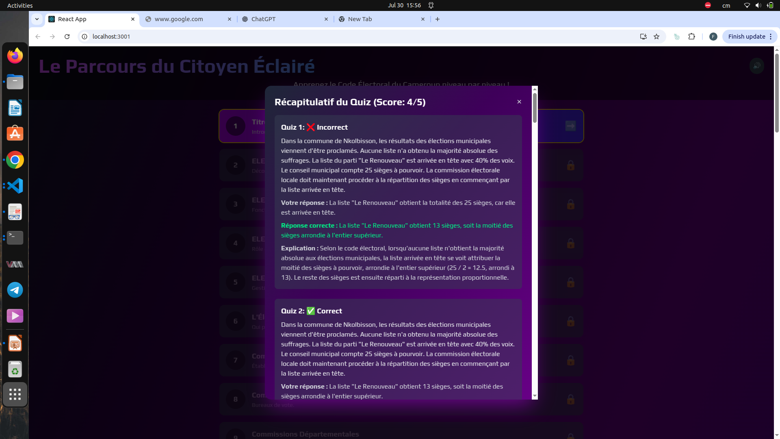Bookmark this page with the star icon
Image resolution: width=780 pixels, height=439 pixels.
656,37
